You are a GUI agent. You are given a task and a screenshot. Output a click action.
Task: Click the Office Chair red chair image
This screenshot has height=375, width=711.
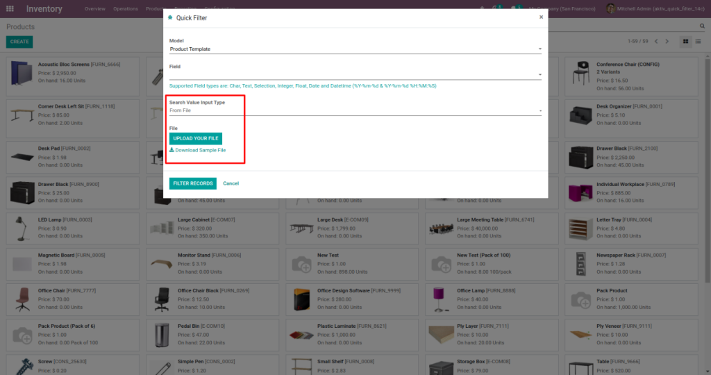click(22, 299)
